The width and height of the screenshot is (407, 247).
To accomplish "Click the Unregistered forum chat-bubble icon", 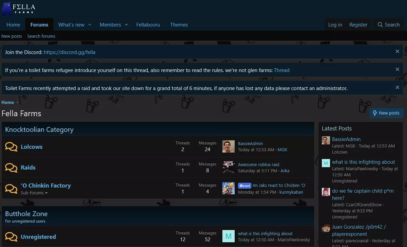I will tap(11, 237).
